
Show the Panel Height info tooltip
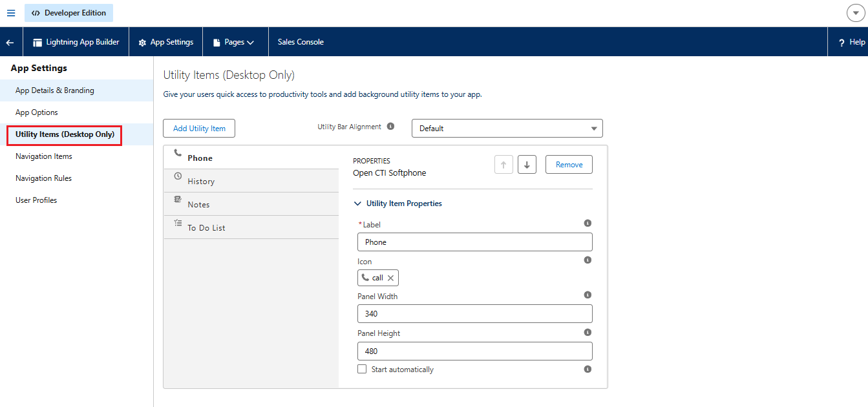(x=587, y=332)
